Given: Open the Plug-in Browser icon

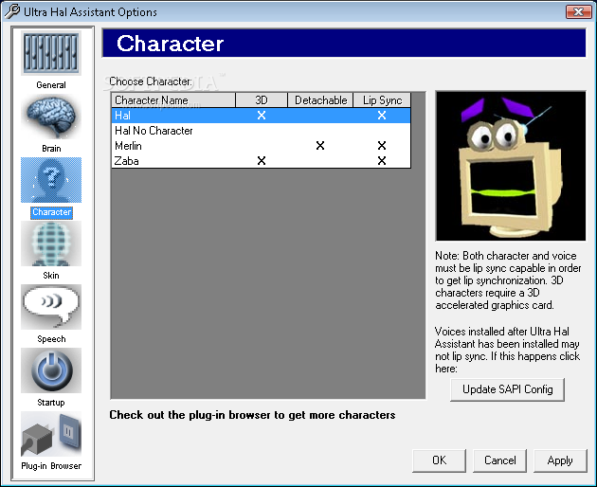Looking at the screenshot, I should (51, 434).
